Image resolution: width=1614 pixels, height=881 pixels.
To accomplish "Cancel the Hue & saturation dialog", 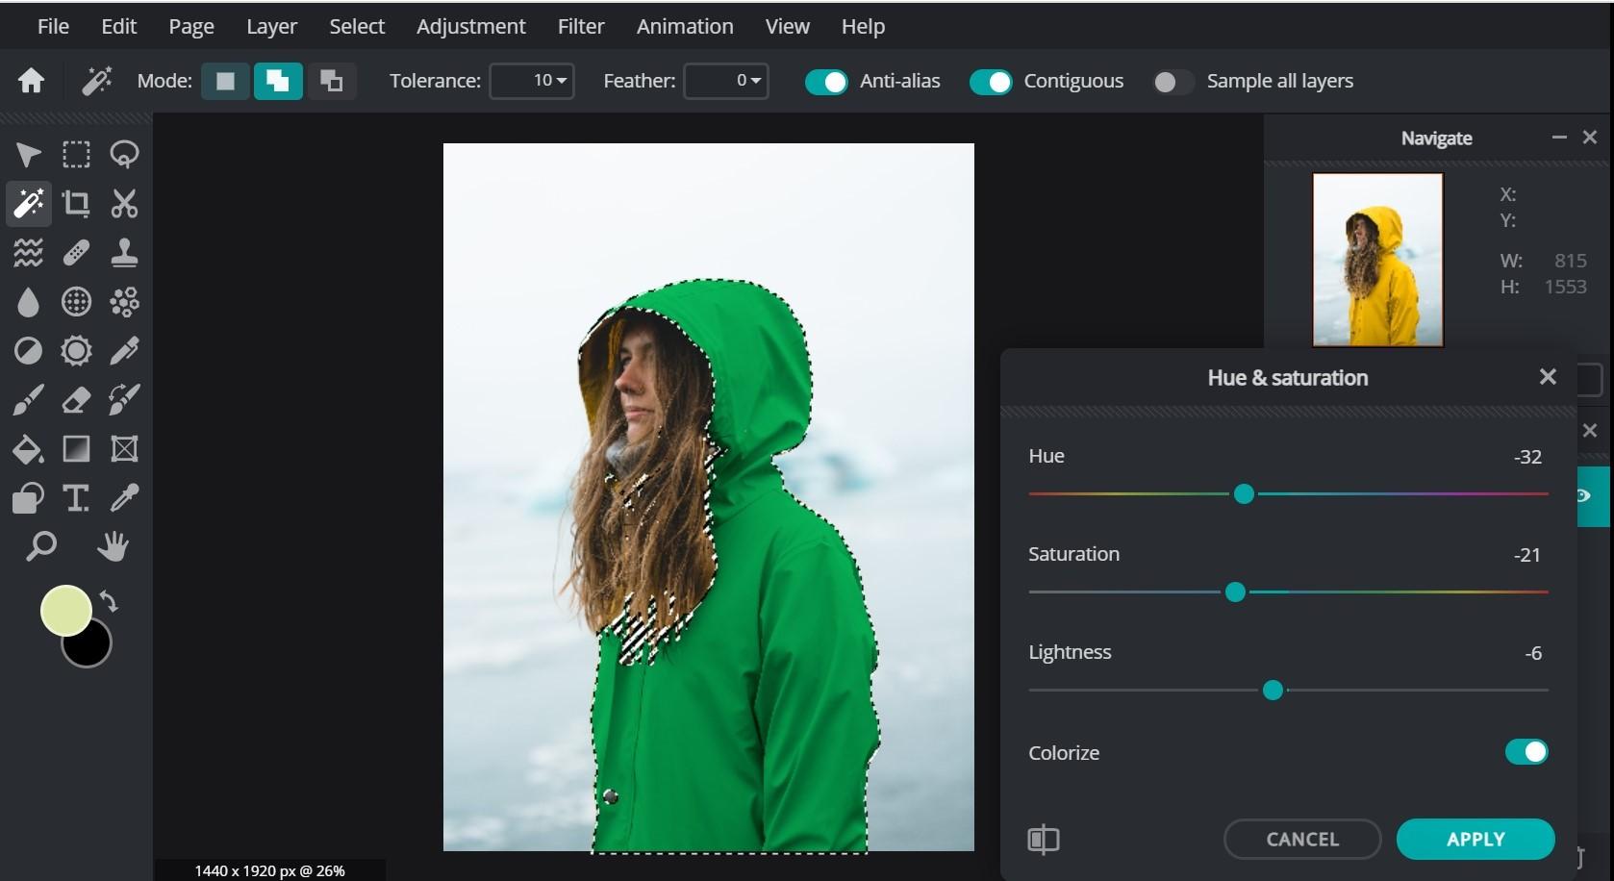I will pos(1302,840).
